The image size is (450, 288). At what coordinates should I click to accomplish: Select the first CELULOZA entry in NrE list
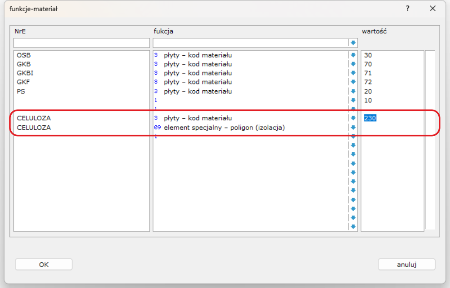point(34,118)
